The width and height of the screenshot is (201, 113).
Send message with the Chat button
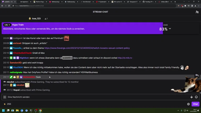pyautogui.click(x=195, y=104)
